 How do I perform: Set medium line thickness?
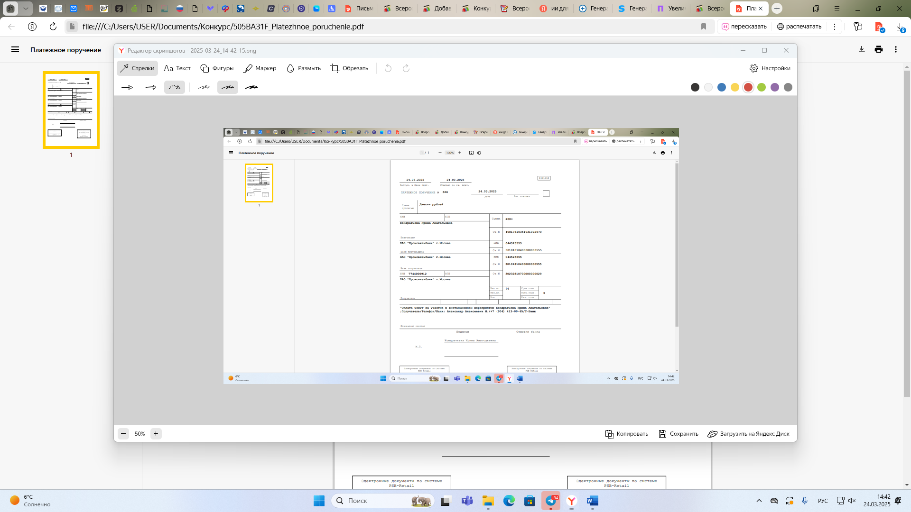point(228,87)
